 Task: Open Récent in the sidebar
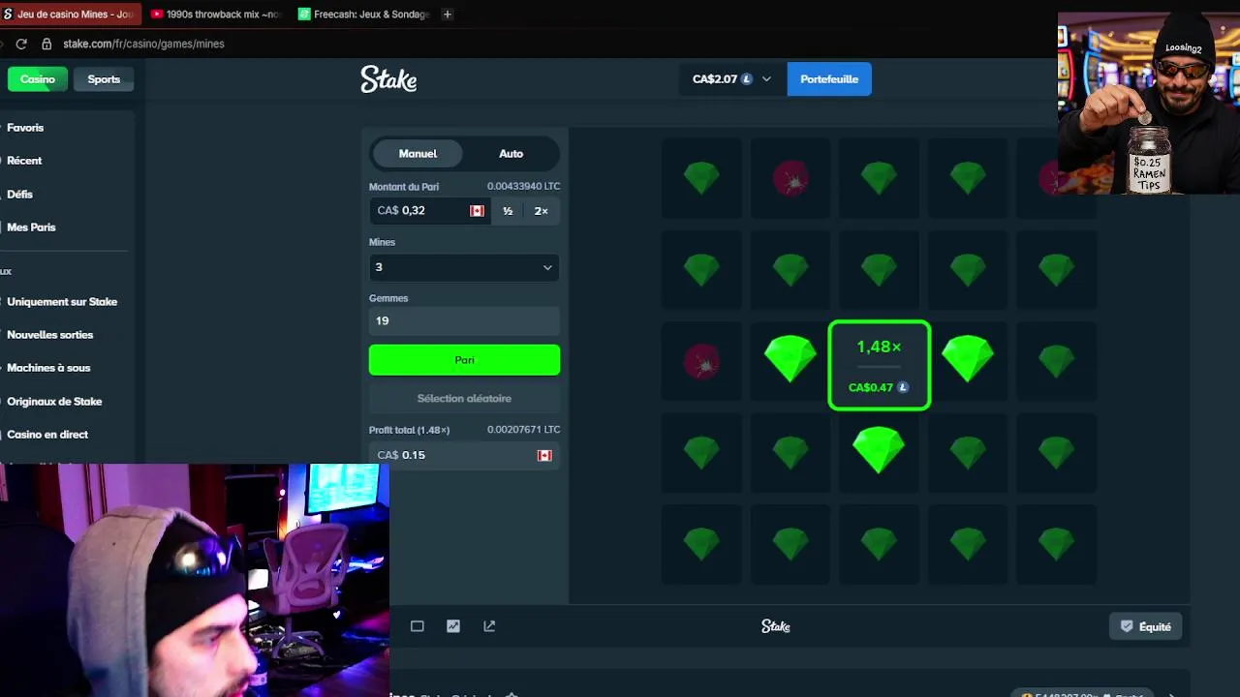point(24,161)
